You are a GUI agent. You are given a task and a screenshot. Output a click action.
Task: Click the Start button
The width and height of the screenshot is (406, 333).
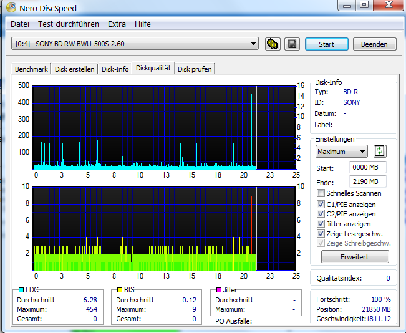pyautogui.click(x=327, y=44)
